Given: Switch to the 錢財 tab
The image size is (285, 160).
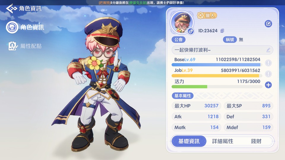Looking at the screenshot, I should (256, 141).
